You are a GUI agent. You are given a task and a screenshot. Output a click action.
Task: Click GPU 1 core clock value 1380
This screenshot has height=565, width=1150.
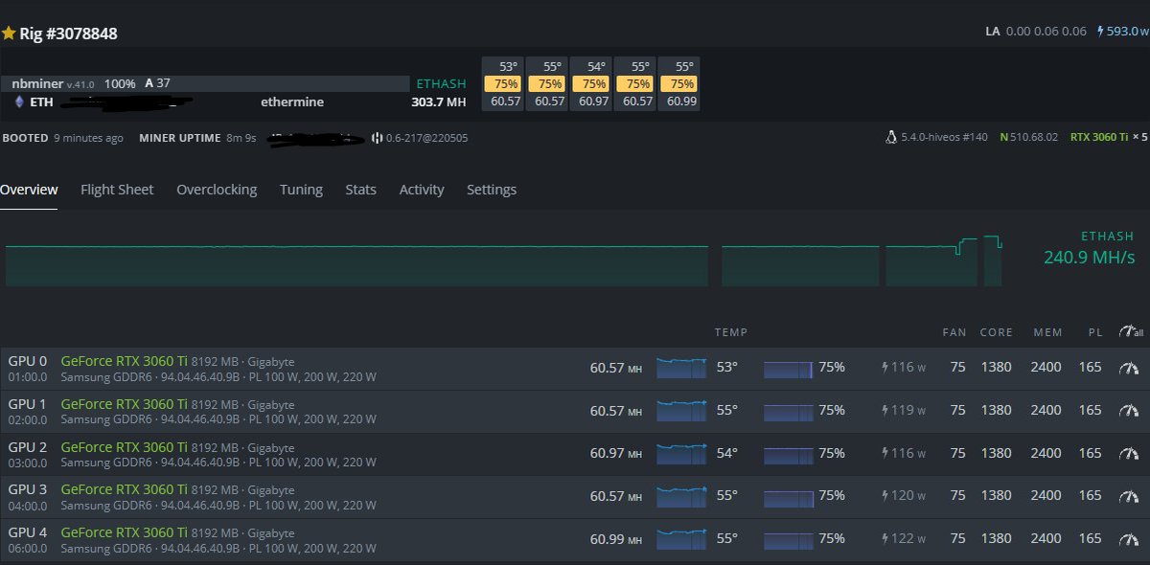point(996,411)
